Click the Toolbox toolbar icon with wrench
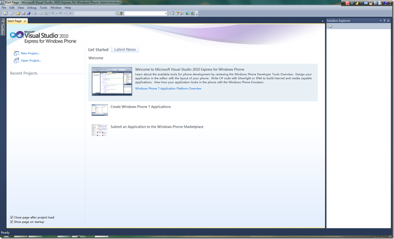 click(182, 13)
